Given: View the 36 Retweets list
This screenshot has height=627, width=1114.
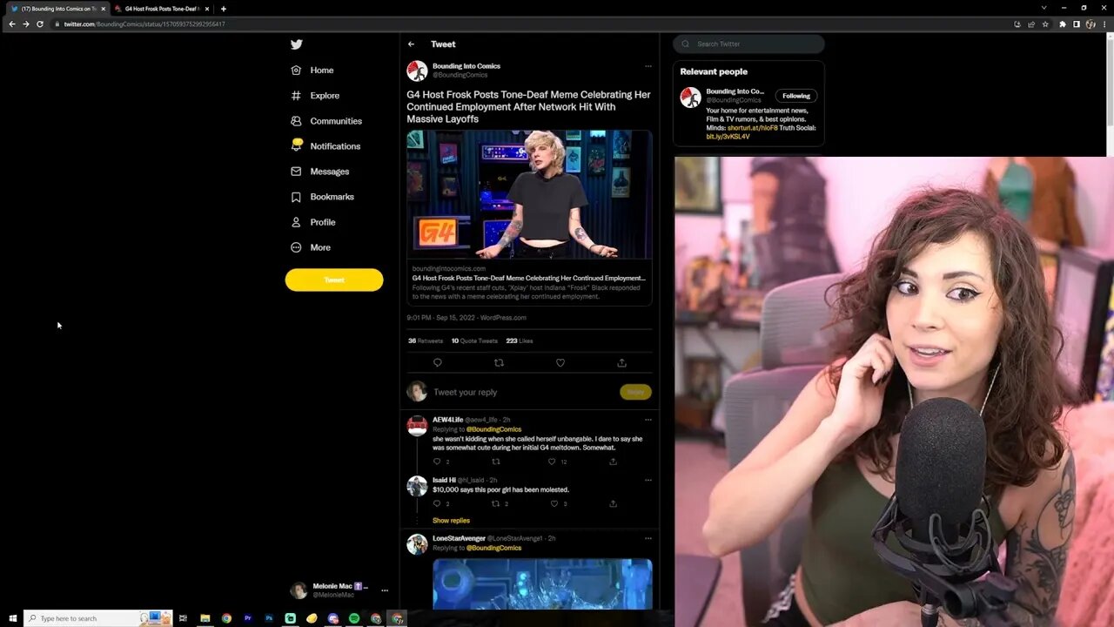Looking at the screenshot, I should tap(426, 341).
